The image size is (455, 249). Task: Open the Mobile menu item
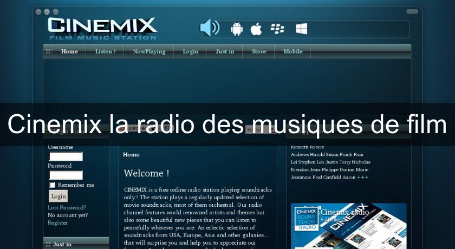click(293, 51)
